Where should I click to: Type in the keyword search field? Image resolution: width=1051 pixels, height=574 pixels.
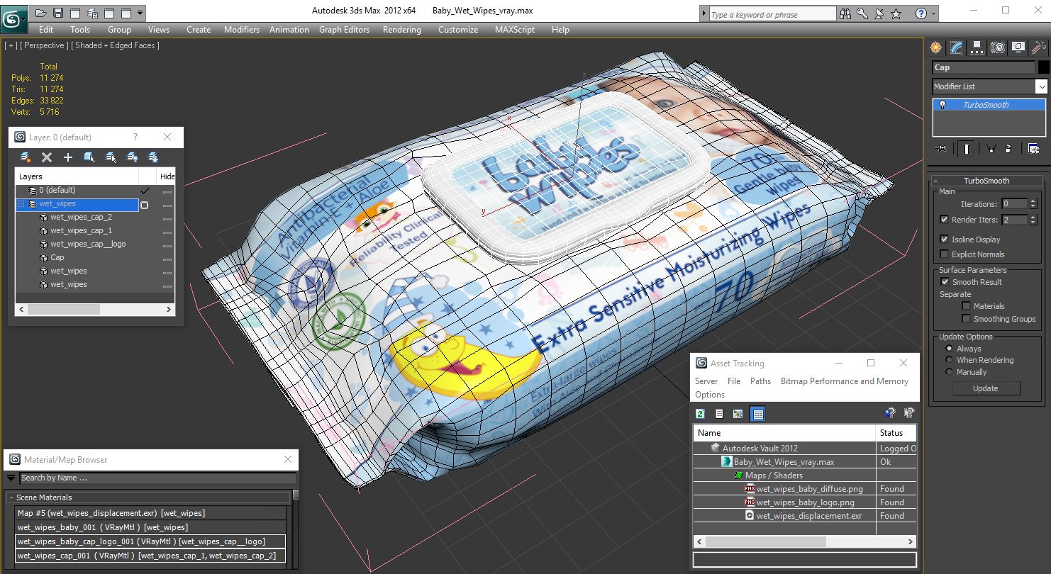coord(772,14)
